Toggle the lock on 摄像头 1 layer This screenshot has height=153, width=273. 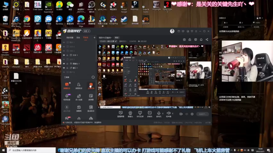[x=67, y=64]
